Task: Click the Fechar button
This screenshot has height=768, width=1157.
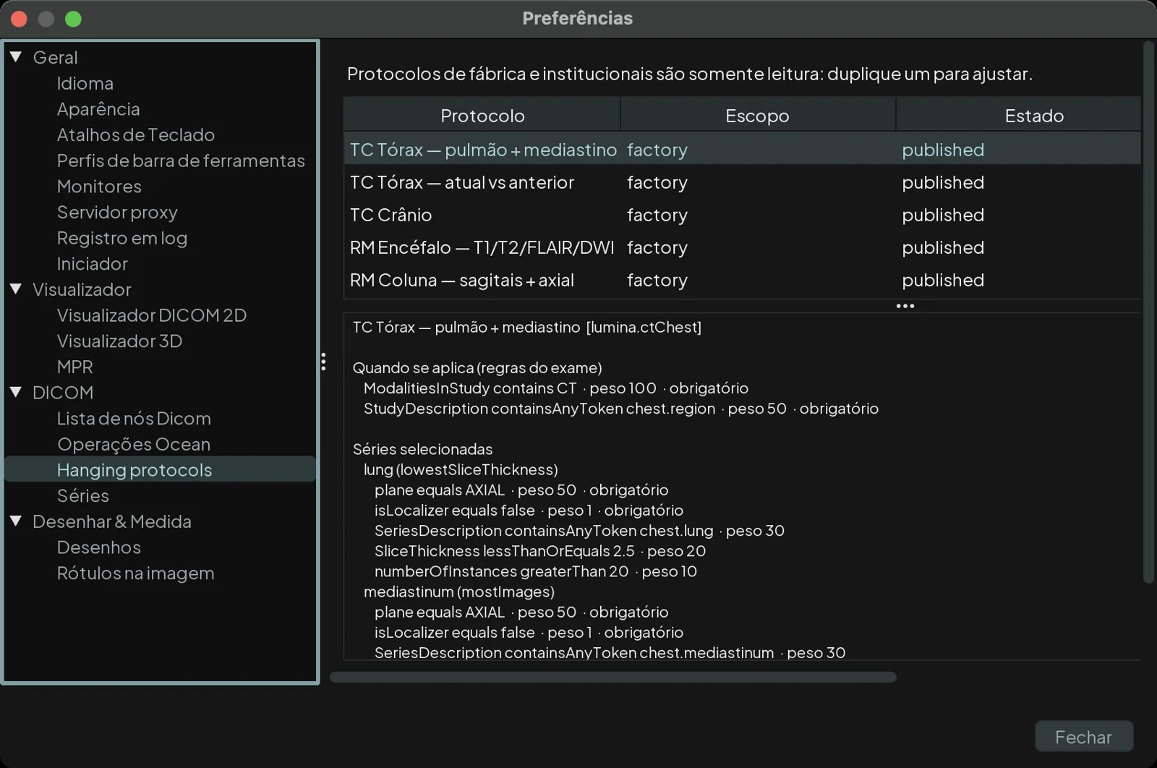Action: coord(1083,737)
